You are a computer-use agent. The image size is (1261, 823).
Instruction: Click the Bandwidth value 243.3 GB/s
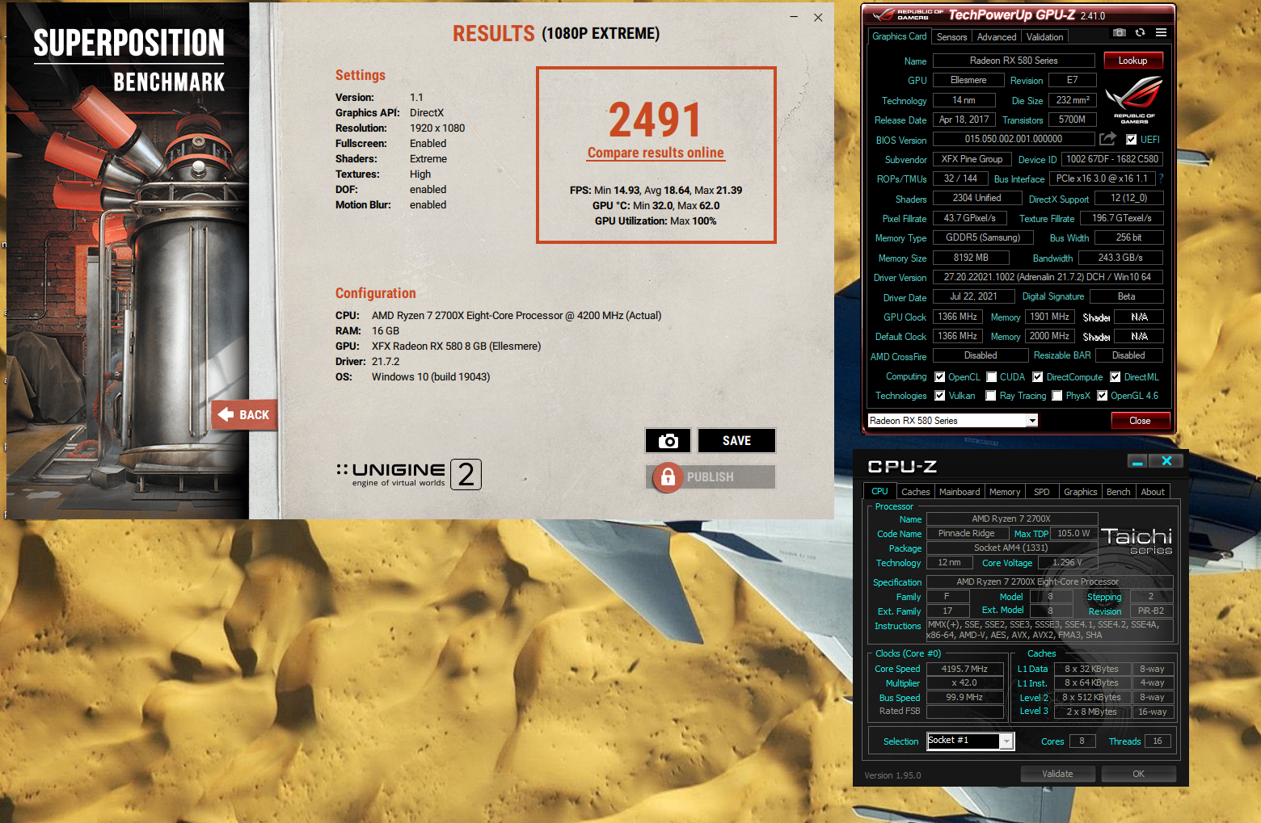pos(1120,258)
